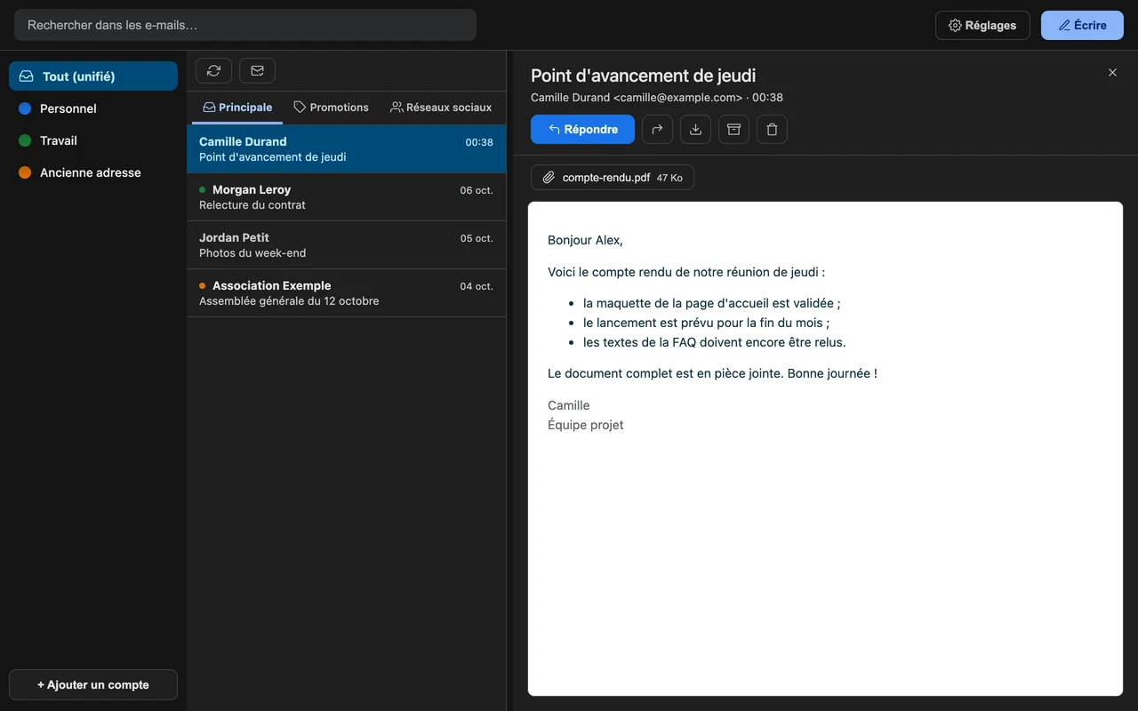Close the email reading pane with the X

tap(1112, 73)
